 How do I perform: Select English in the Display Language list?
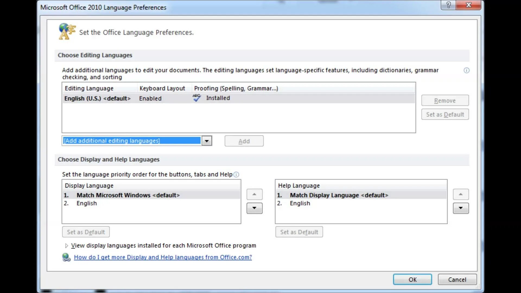(86, 203)
